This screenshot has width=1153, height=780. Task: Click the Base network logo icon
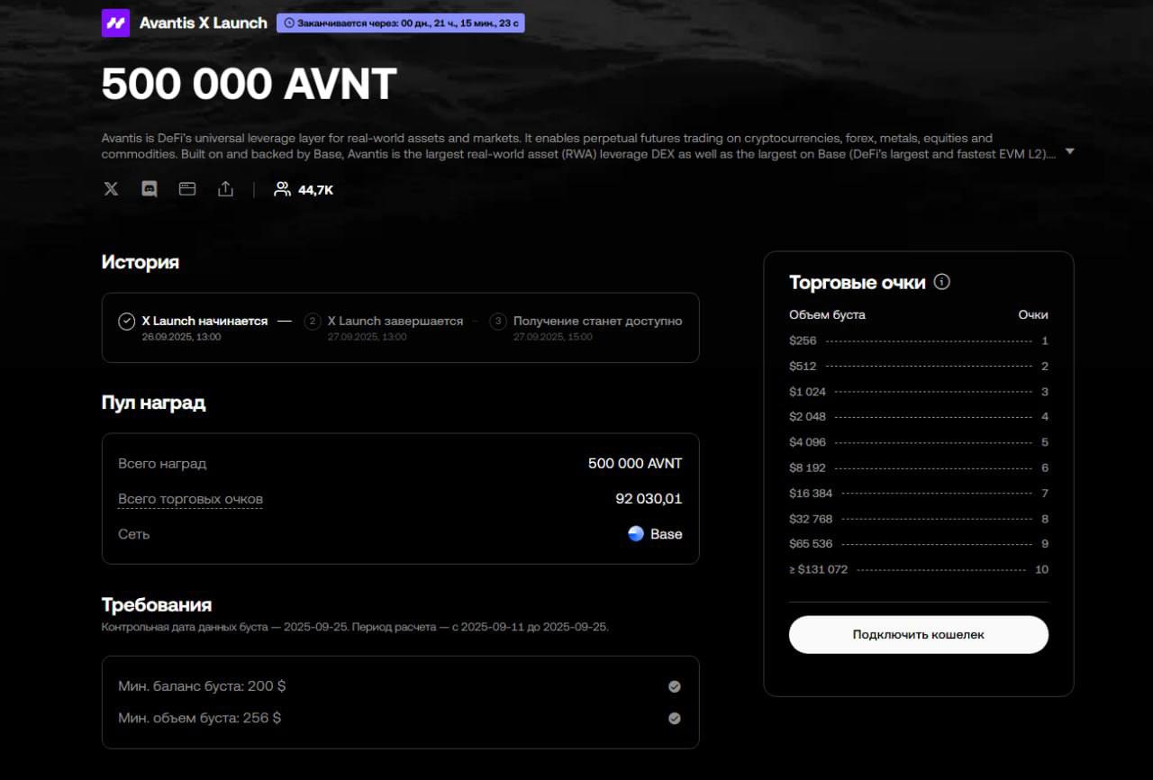tap(636, 533)
